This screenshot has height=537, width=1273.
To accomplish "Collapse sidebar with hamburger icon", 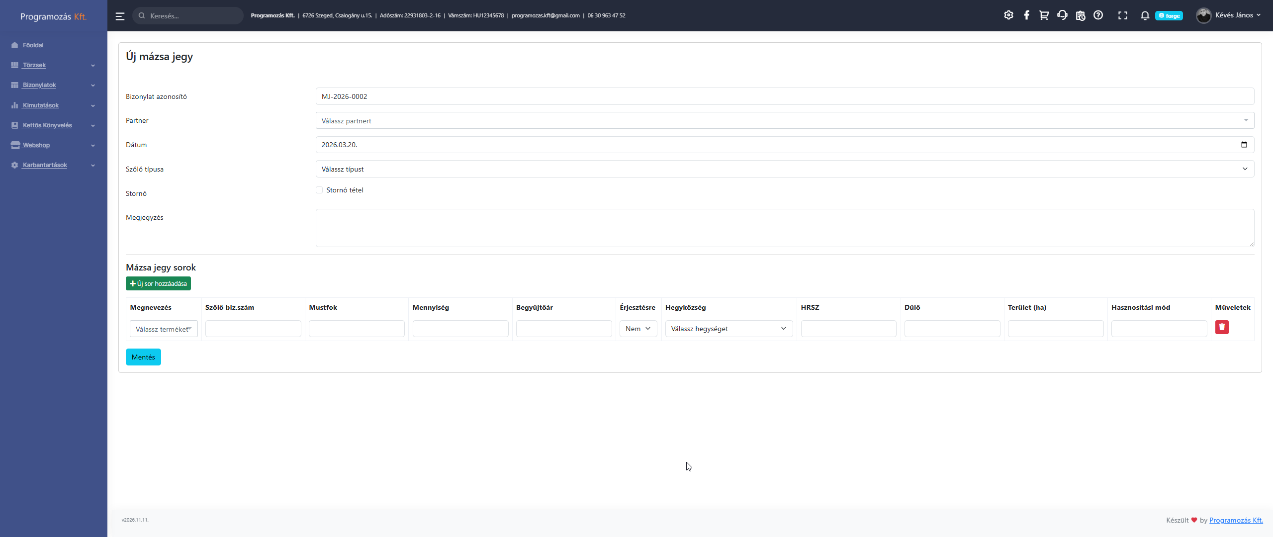I will (x=120, y=16).
